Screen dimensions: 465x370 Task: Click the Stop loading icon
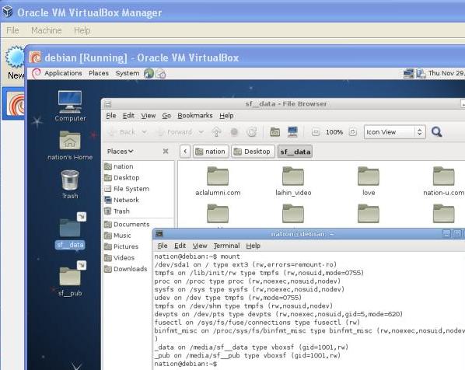pyautogui.click(x=234, y=132)
